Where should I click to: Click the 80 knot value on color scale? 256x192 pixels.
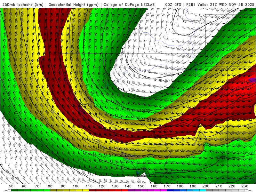[x=50, y=186]
